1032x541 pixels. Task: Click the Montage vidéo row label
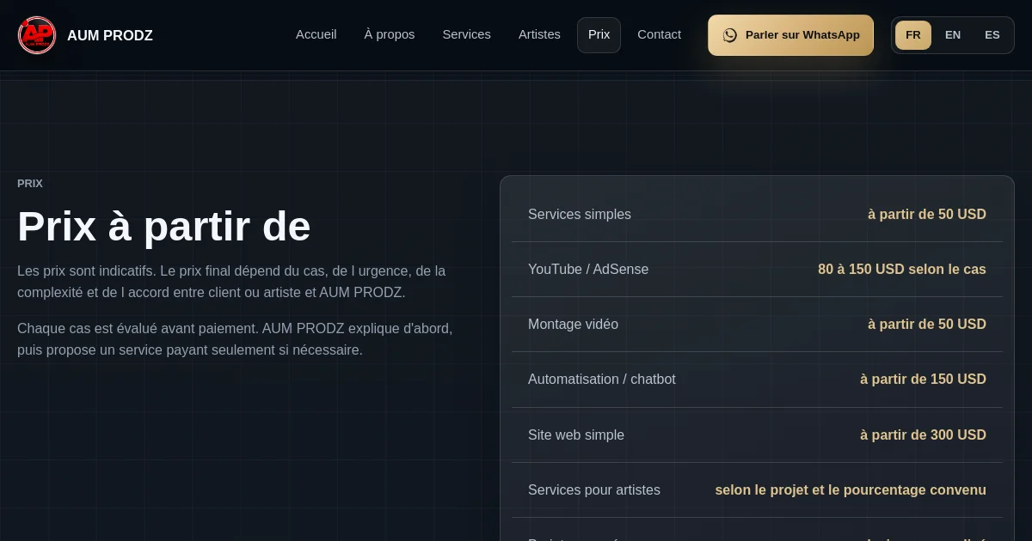point(573,325)
